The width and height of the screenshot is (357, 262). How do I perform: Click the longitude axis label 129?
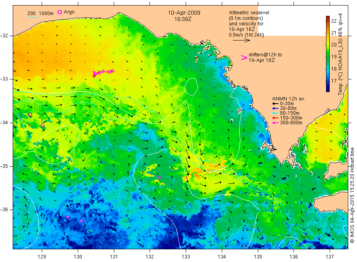[x=42, y=257]
